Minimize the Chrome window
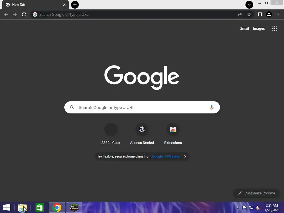Screen dimensions: 284x213 point(260,3)
